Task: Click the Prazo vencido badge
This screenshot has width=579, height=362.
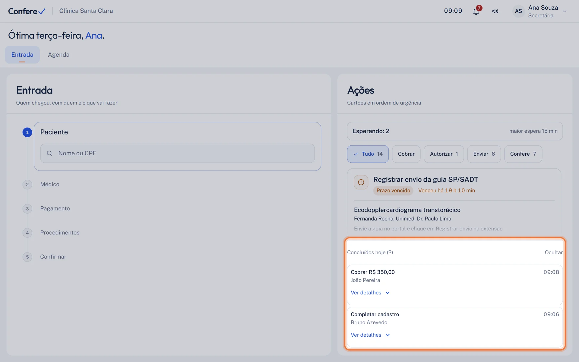Action: click(393, 191)
